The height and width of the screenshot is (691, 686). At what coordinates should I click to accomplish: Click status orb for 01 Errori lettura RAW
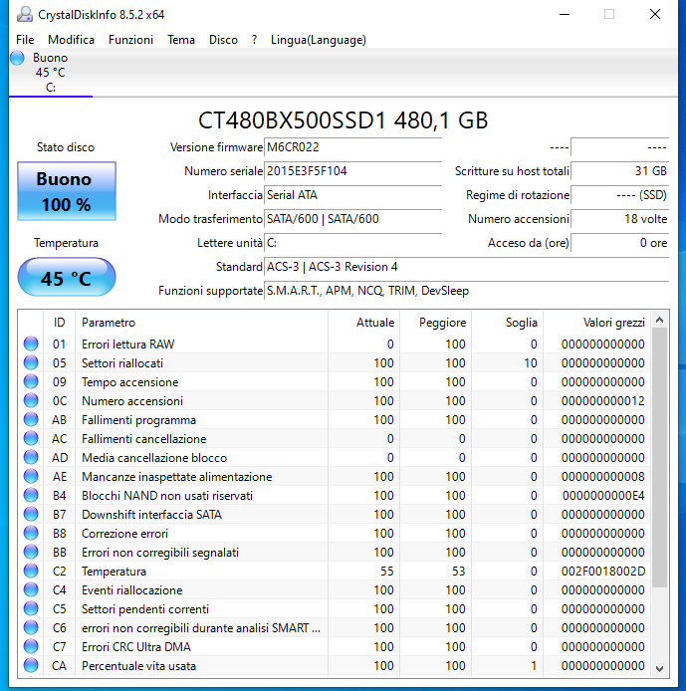pyautogui.click(x=31, y=344)
